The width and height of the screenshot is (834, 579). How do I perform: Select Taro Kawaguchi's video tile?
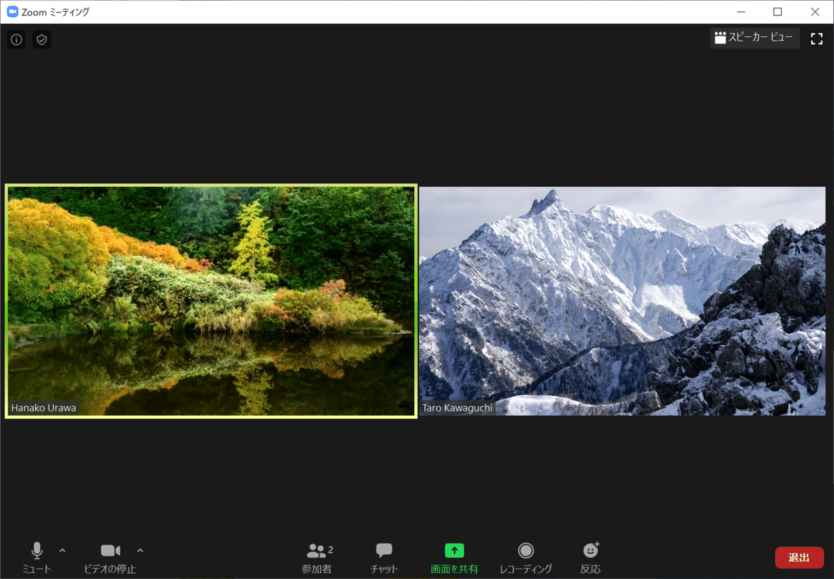622,301
